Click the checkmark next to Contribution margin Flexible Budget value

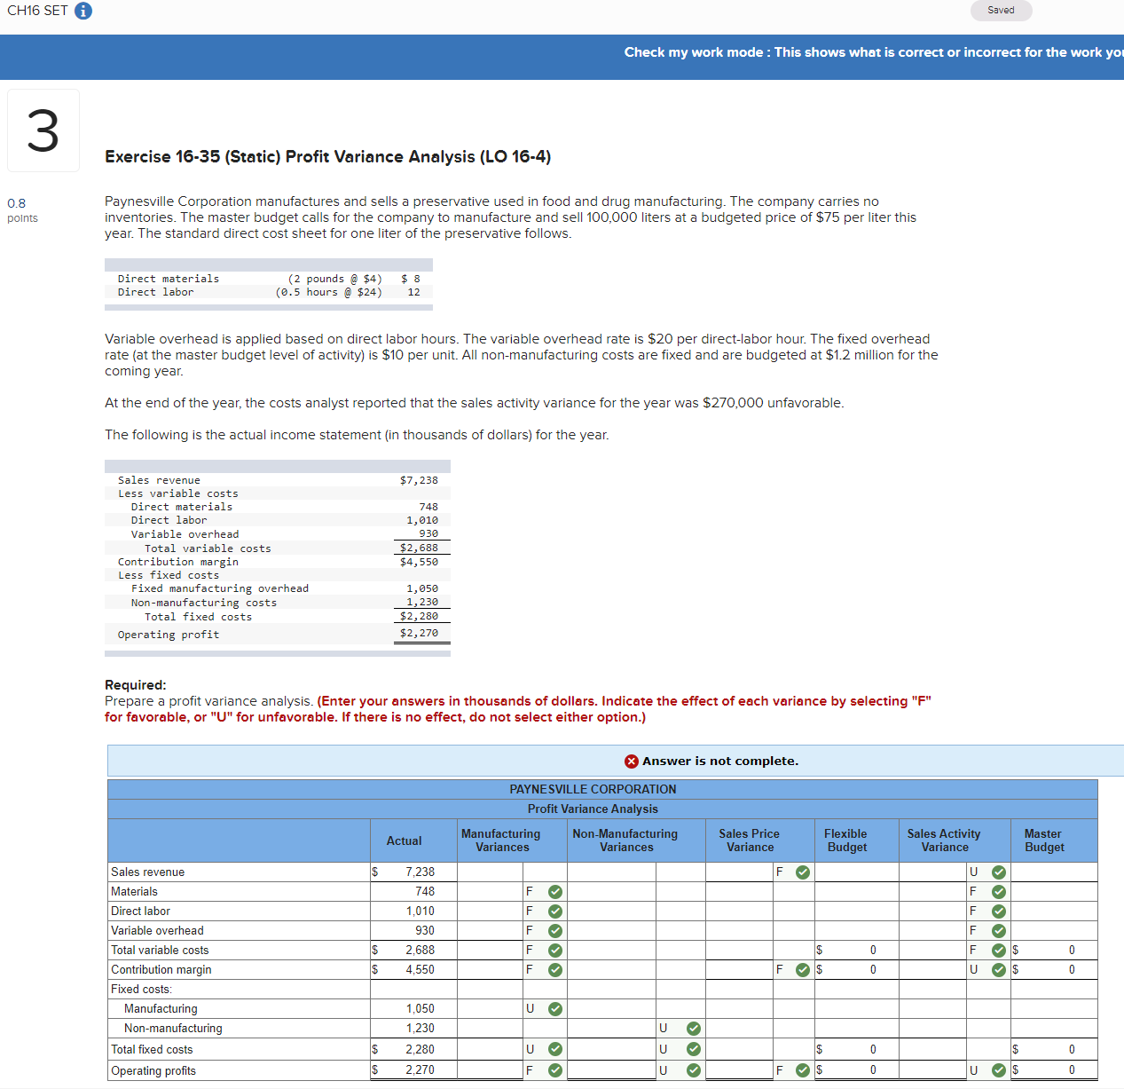point(801,969)
